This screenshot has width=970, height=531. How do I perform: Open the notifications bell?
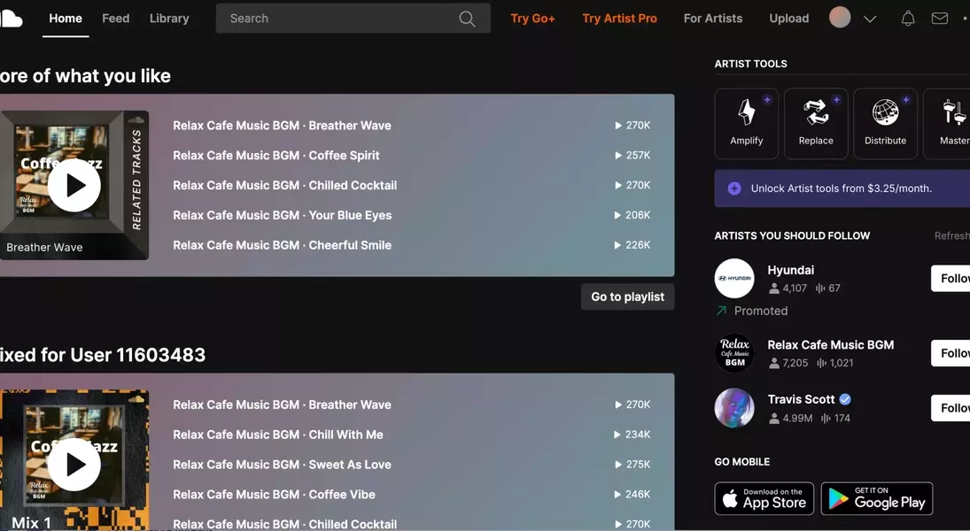(907, 19)
